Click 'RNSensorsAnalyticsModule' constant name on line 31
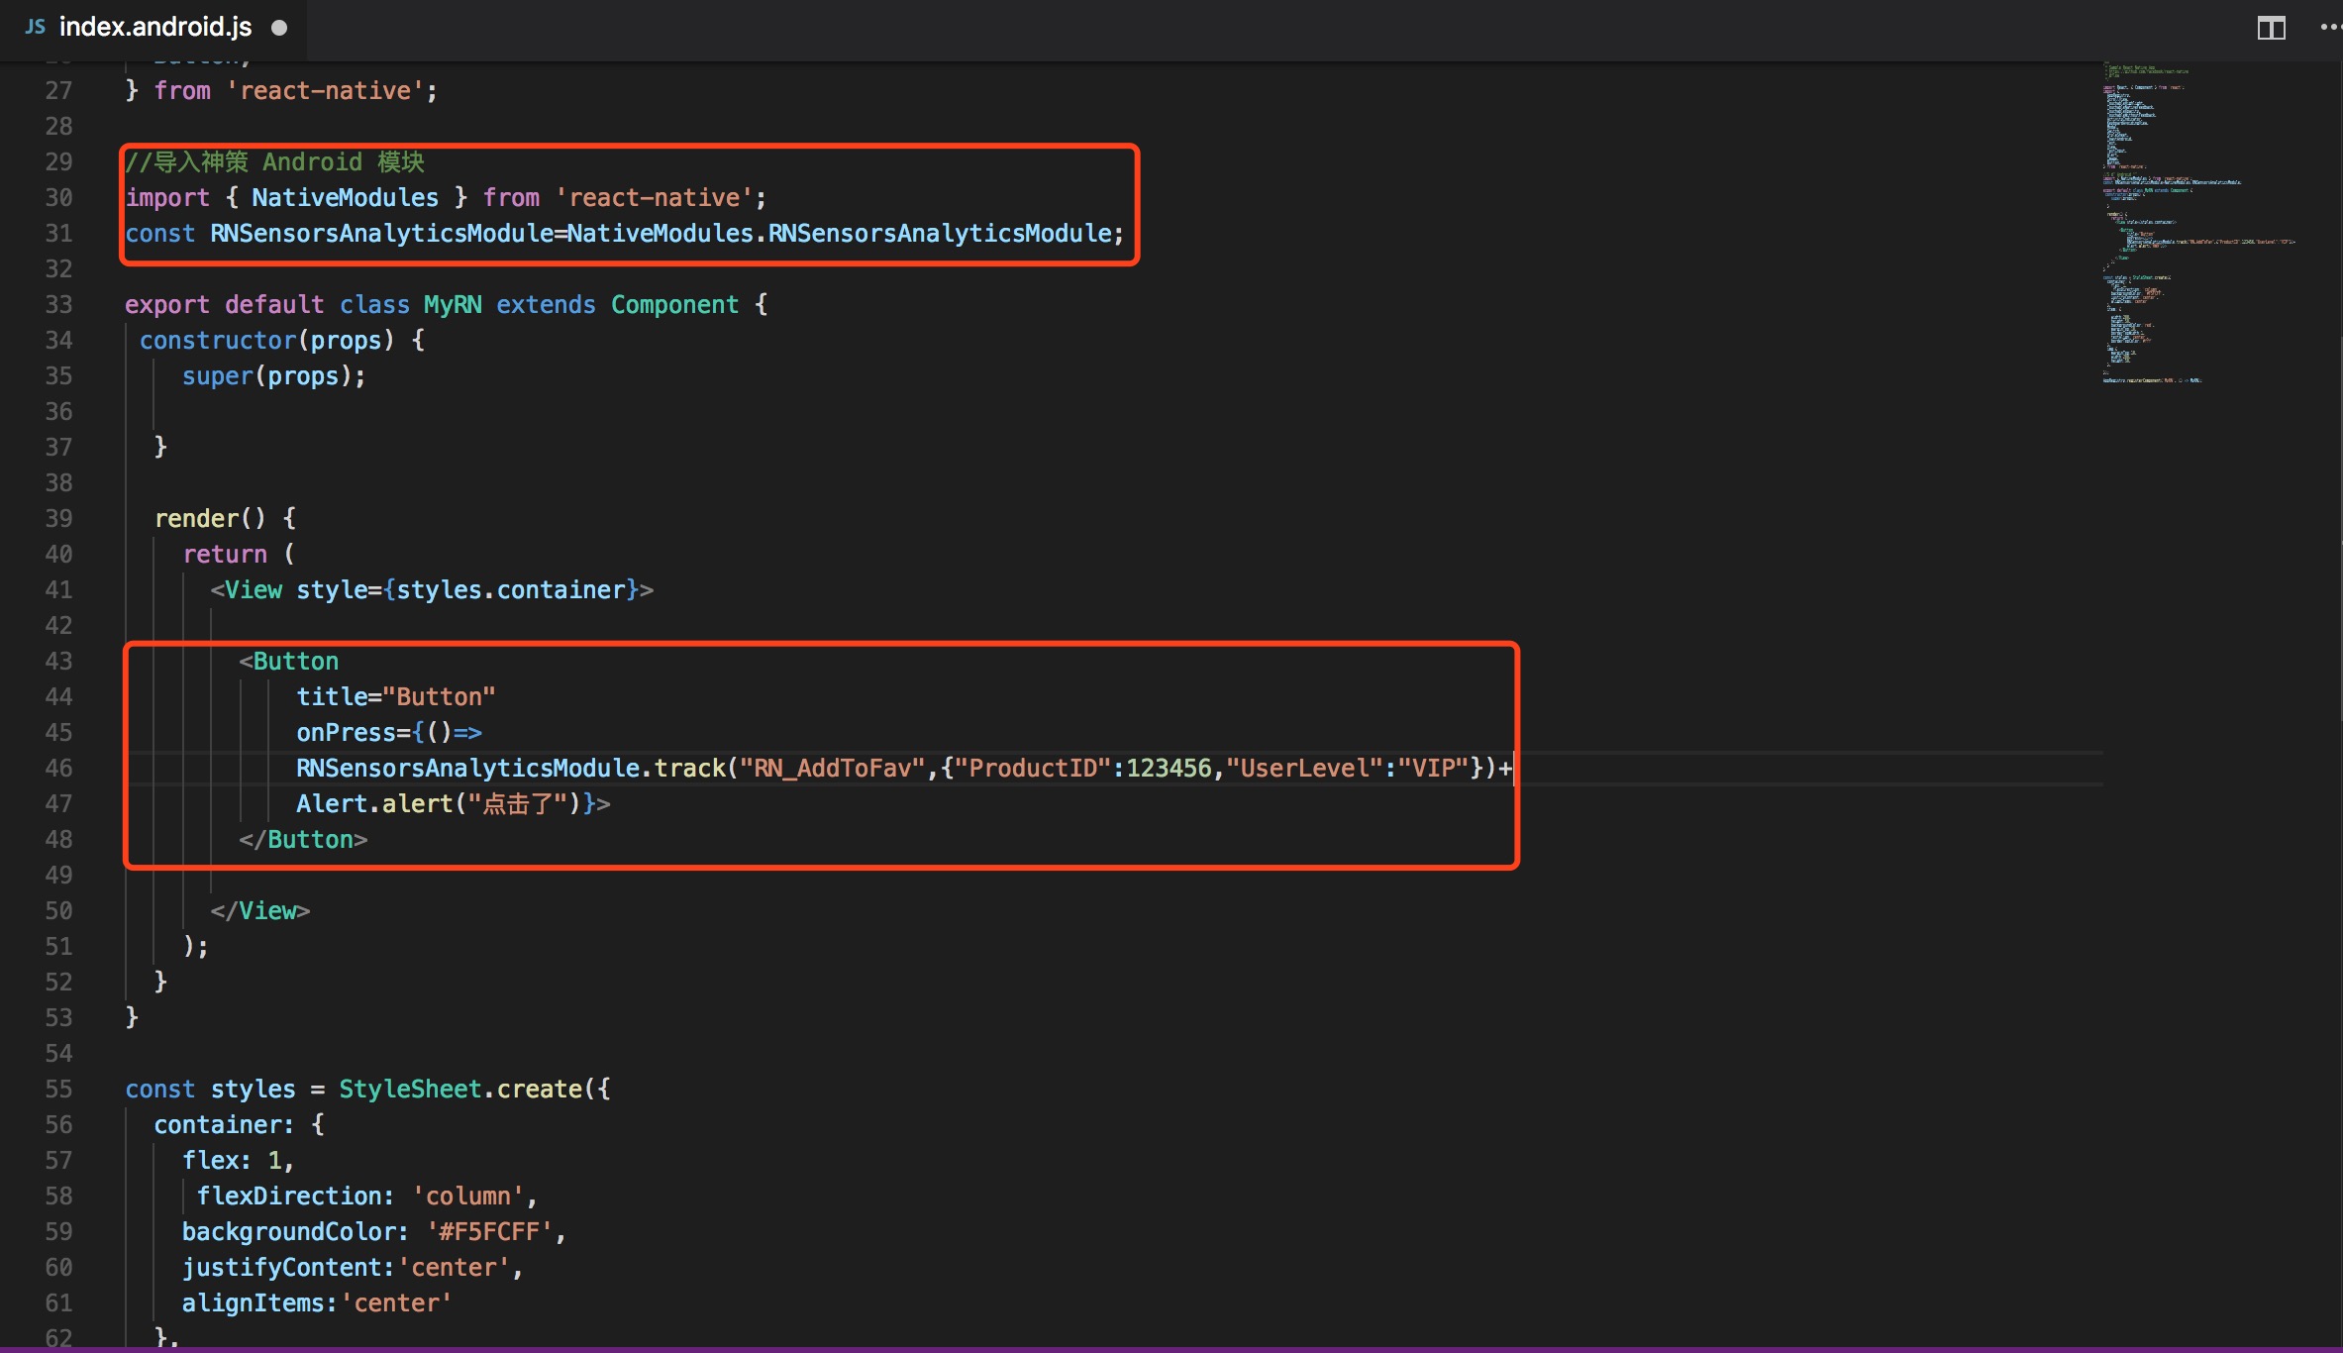2343x1353 pixels. coord(381,233)
